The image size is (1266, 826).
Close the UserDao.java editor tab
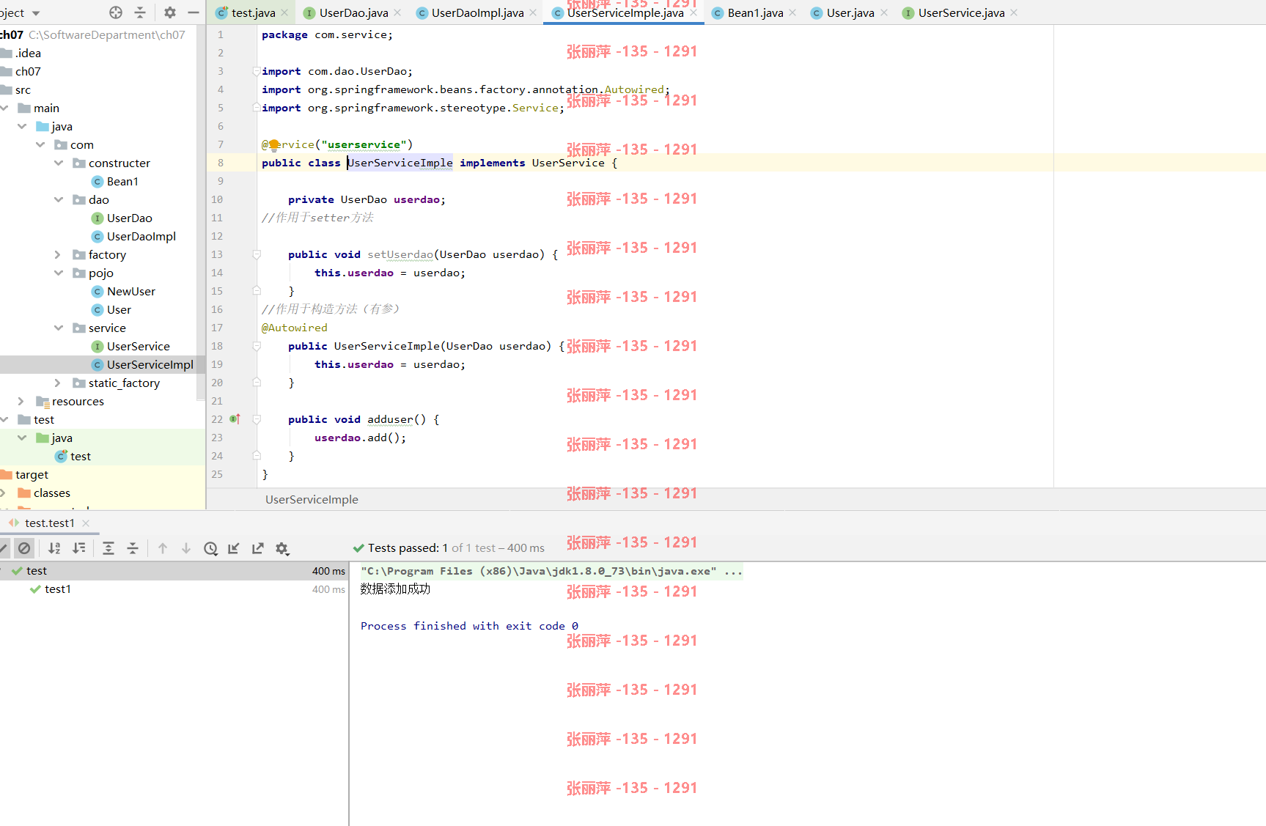click(x=397, y=12)
